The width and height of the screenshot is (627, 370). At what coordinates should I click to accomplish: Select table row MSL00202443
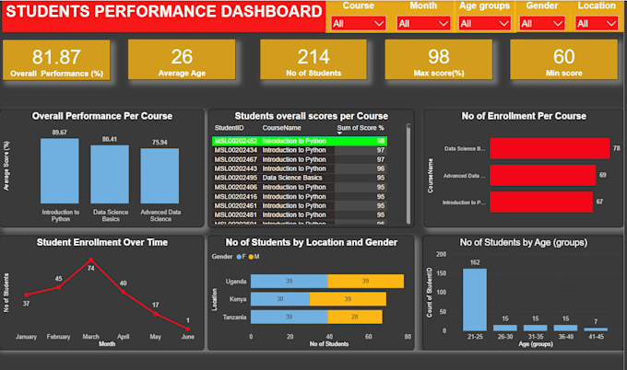click(300, 168)
